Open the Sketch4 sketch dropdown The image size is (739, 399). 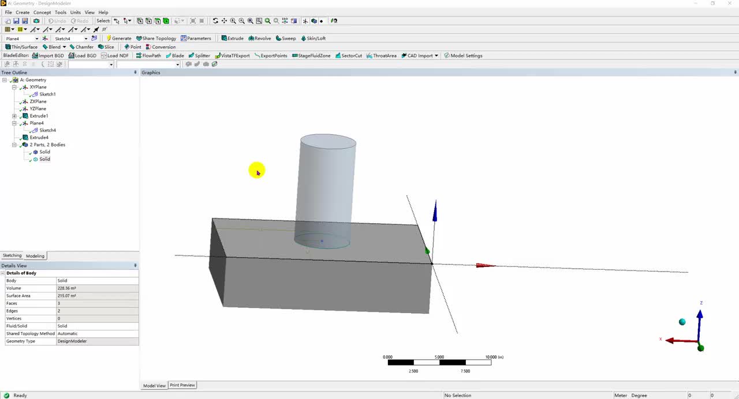click(x=86, y=39)
